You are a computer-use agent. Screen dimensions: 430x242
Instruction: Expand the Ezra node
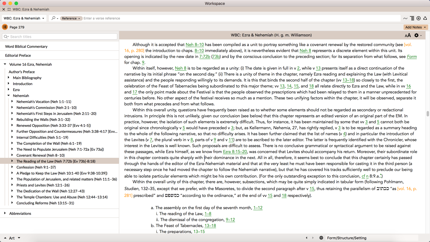pos(9,90)
